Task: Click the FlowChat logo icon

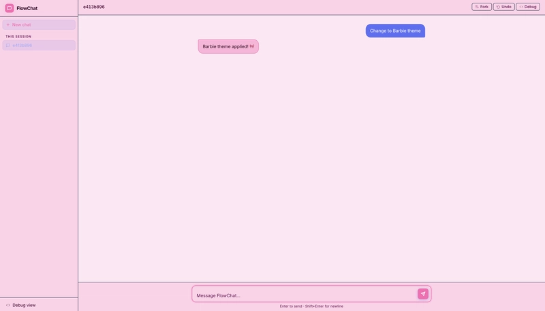Action: click(10, 8)
